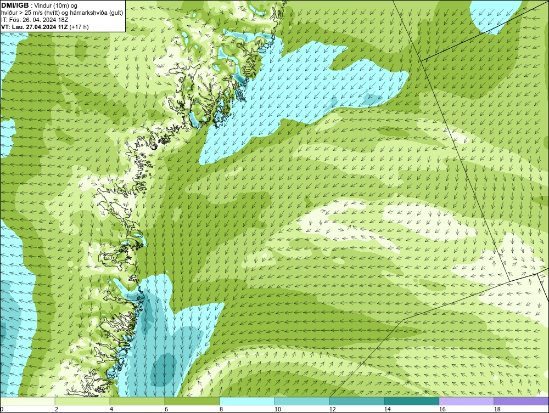Click the legend value '14'
The height and width of the screenshot is (413, 549).
(387, 409)
